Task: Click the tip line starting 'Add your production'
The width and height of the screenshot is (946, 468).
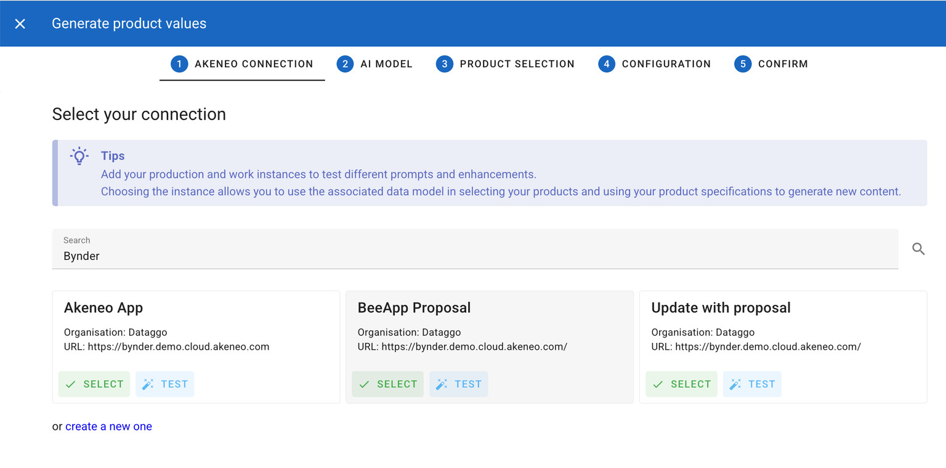Action: point(319,174)
